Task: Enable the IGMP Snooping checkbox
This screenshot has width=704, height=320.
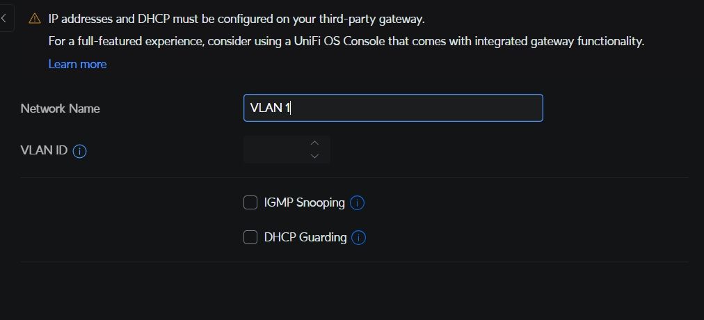Action: (250, 203)
